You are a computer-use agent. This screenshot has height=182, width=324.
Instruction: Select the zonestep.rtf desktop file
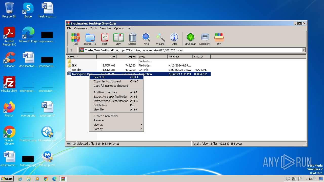coord(47,109)
